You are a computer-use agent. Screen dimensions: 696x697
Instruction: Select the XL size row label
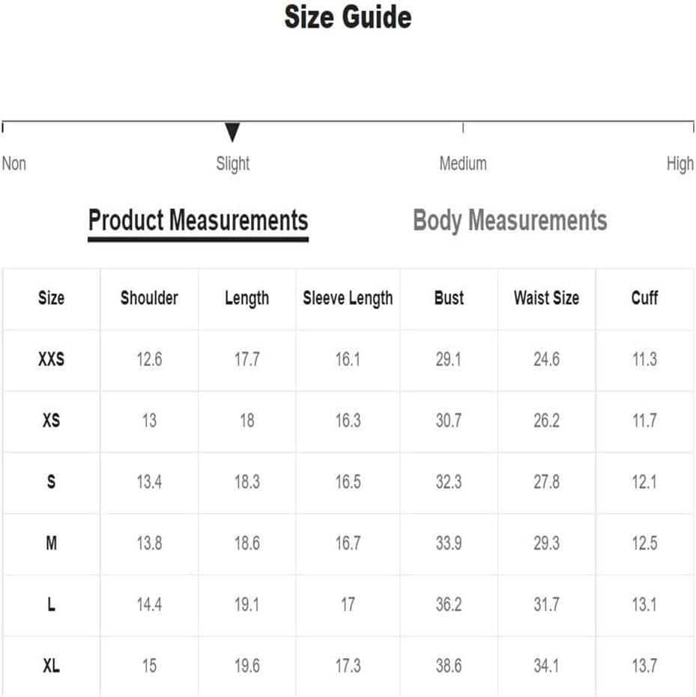51,666
